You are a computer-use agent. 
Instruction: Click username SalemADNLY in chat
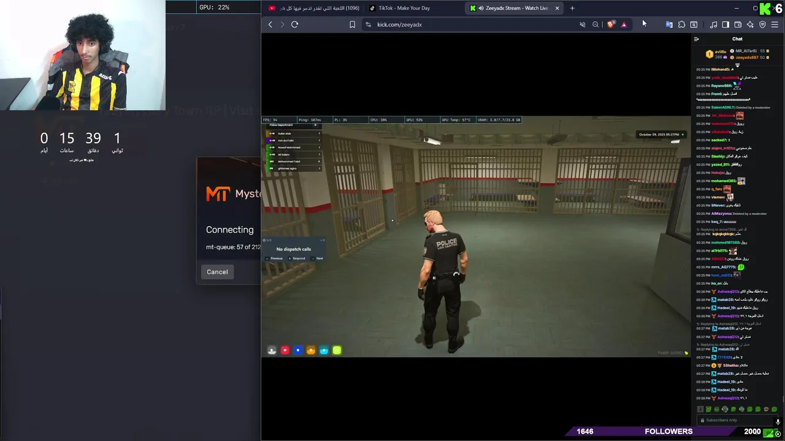point(722,107)
